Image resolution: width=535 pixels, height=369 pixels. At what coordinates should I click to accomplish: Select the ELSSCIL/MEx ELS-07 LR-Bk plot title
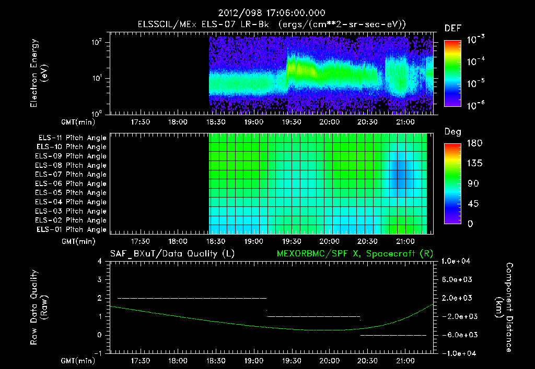tap(272, 24)
